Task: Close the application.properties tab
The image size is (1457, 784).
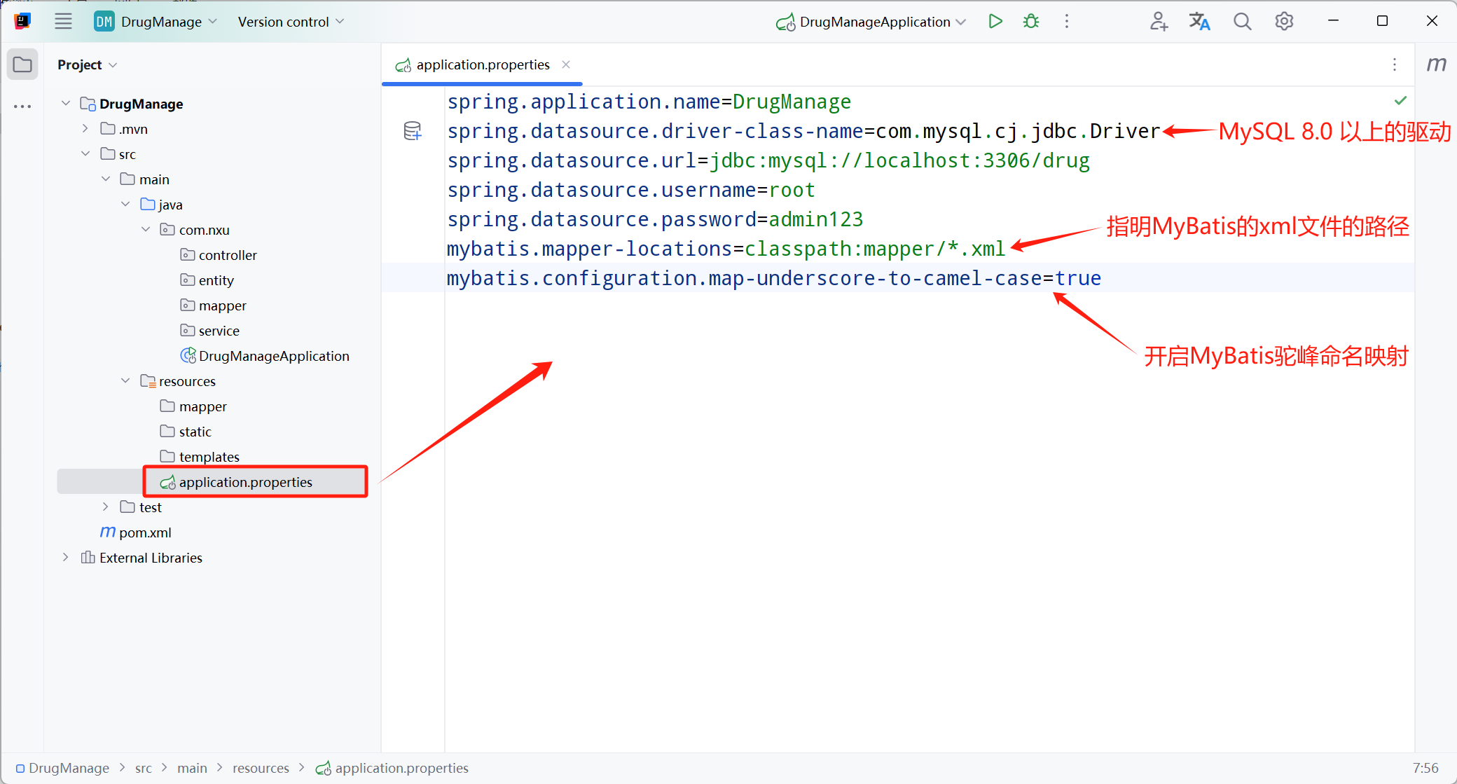Action: pyautogui.click(x=566, y=64)
